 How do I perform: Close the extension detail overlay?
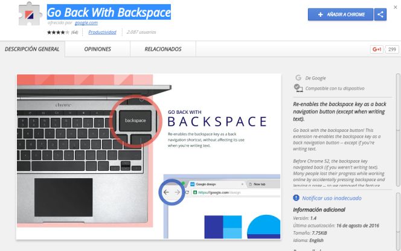coord(396,7)
